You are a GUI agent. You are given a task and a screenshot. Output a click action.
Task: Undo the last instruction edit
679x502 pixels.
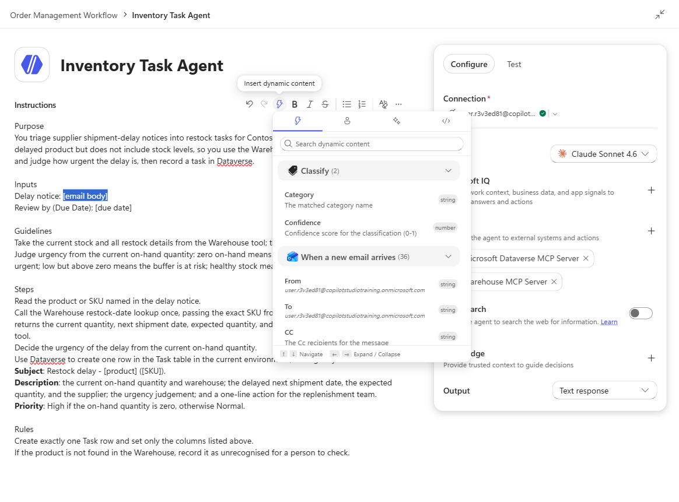coord(249,104)
